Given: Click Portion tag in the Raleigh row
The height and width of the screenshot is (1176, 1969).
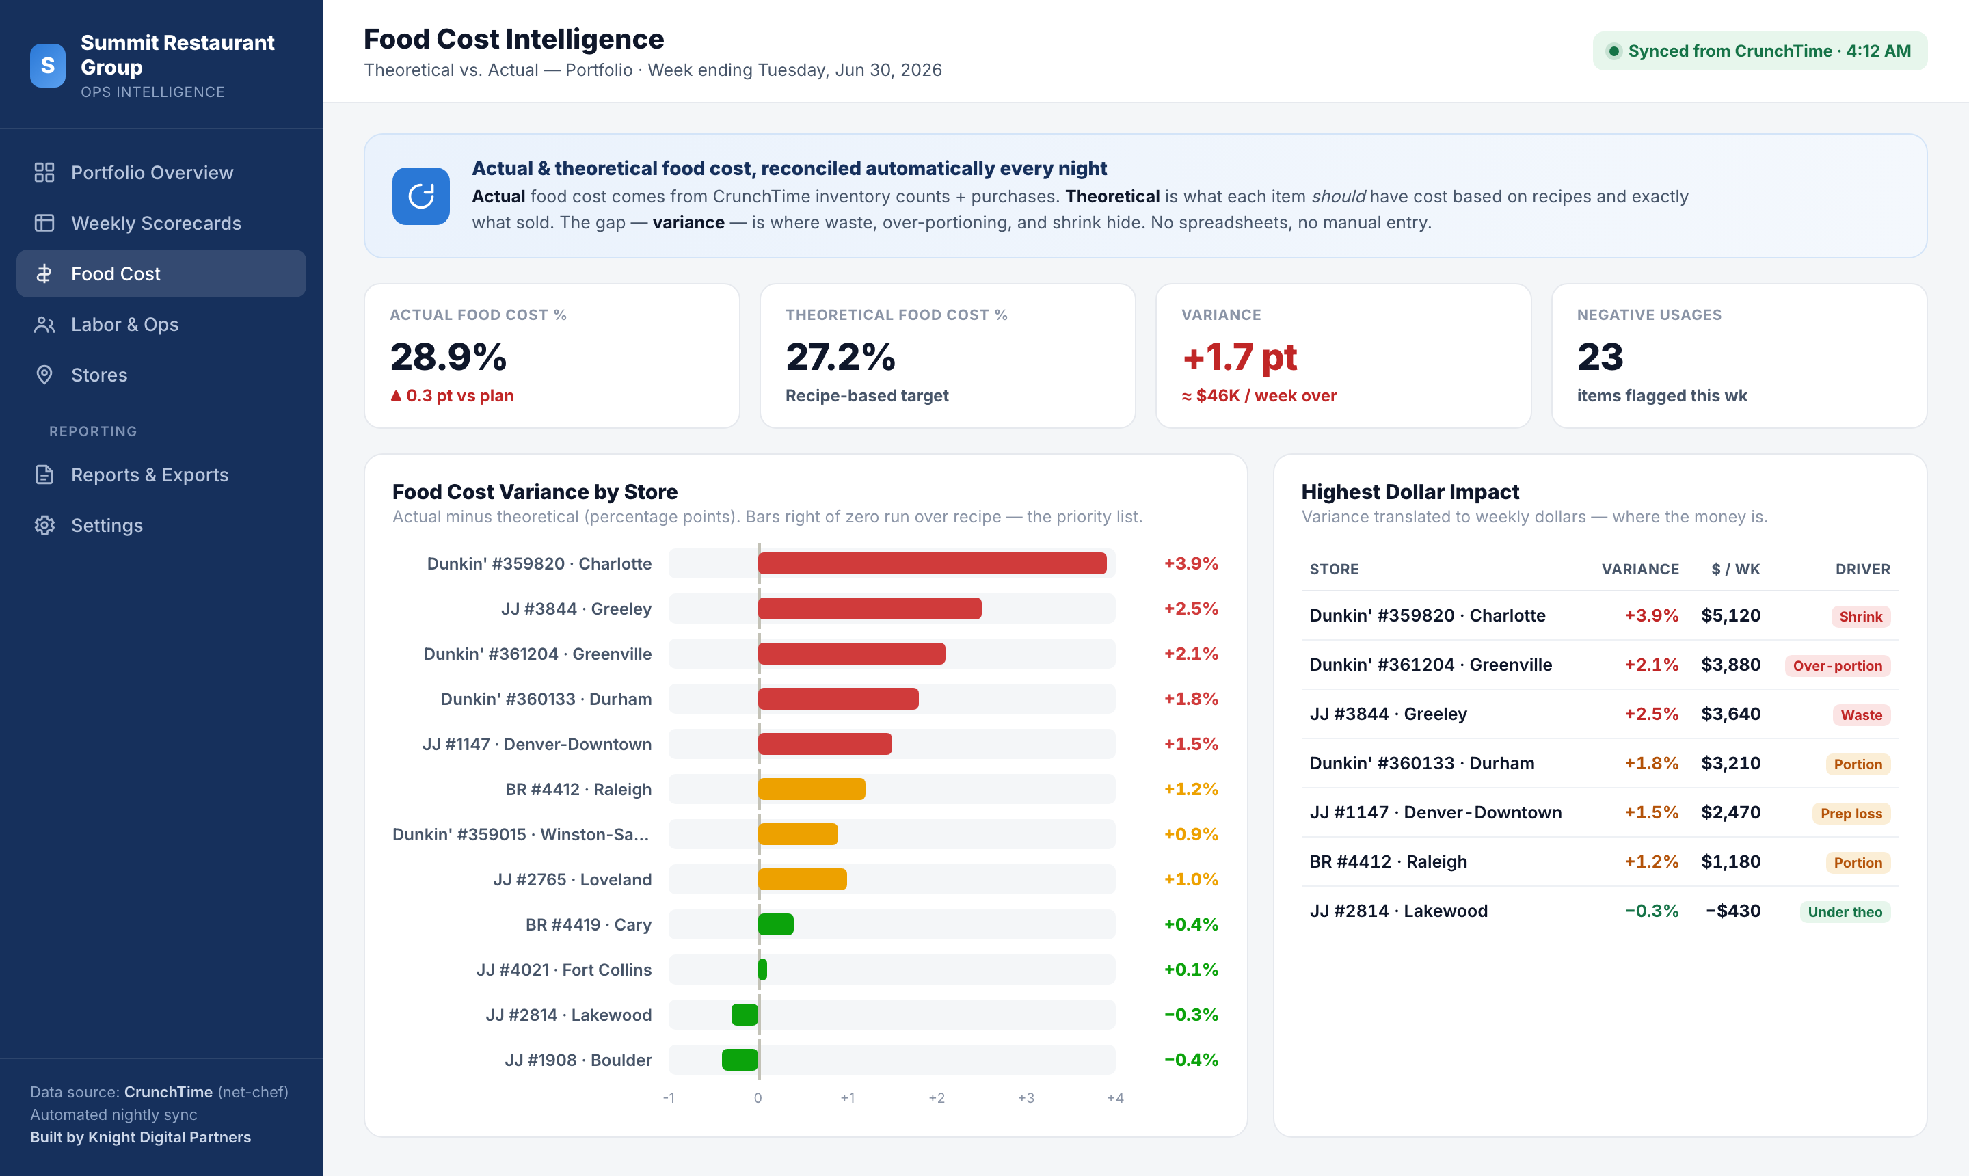Looking at the screenshot, I should click(x=1858, y=862).
